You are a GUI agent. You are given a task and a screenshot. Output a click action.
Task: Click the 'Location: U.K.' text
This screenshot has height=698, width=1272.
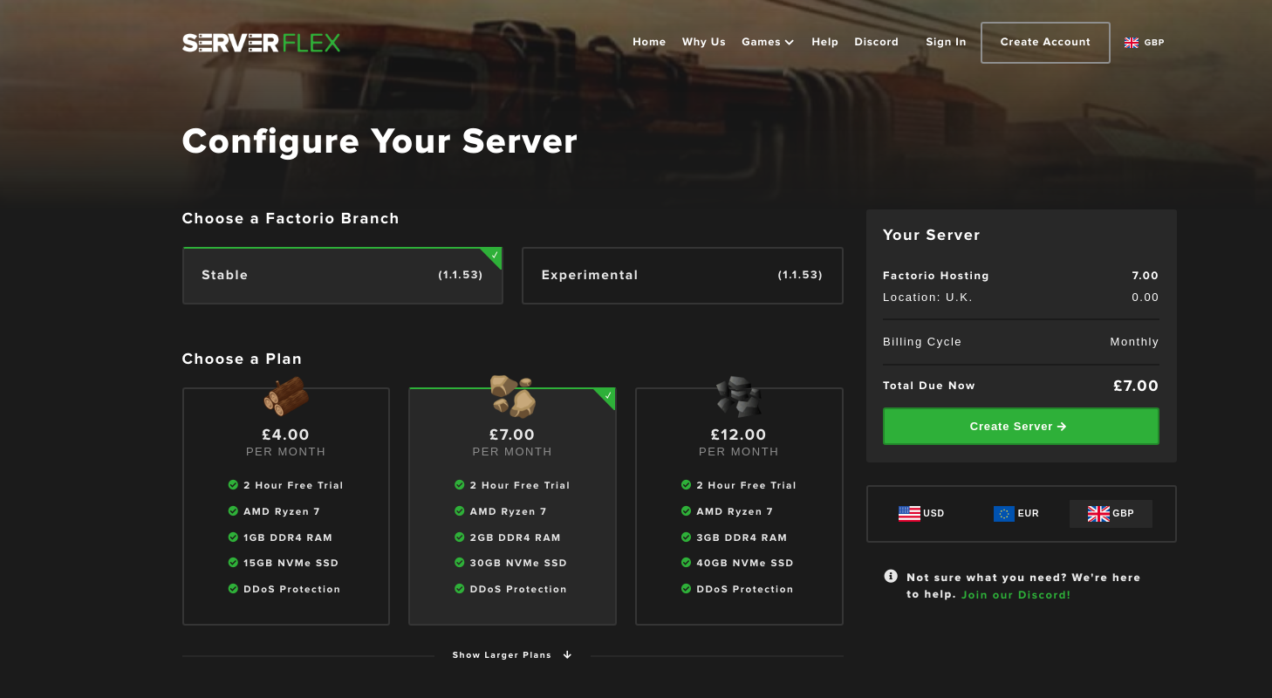927,298
